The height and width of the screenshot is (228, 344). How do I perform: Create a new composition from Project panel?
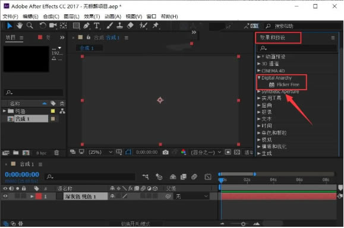point(26,153)
